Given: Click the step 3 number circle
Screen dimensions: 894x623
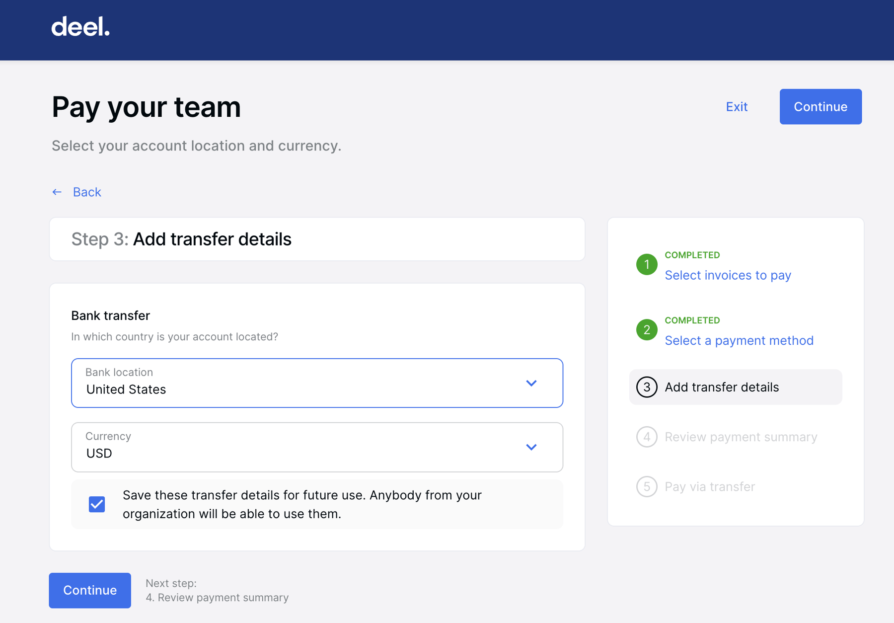Looking at the screenshot, I should point(646,387).
